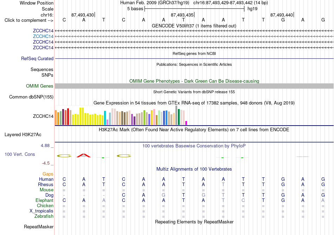The image size is (334, 235).
Task: Open the 100 Vert. Cons track label
Action: coord(20,154)
